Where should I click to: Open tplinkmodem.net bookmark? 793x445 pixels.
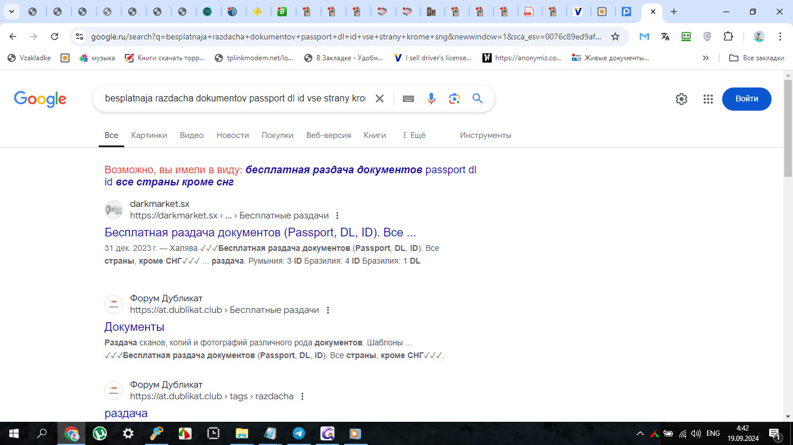(254, 58)
